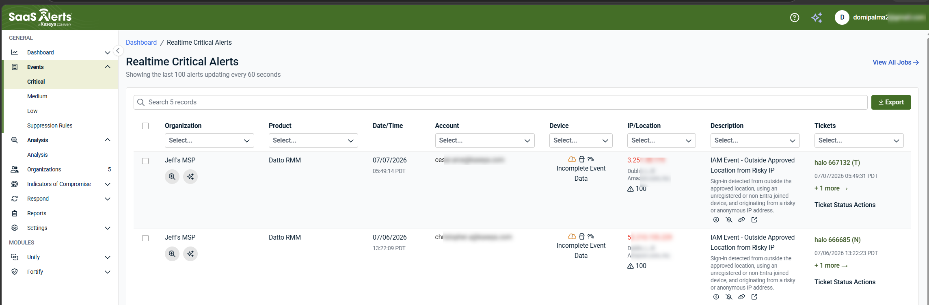Click the AI sparkle icon for 07/06/2026 alert

coord(190,254)
